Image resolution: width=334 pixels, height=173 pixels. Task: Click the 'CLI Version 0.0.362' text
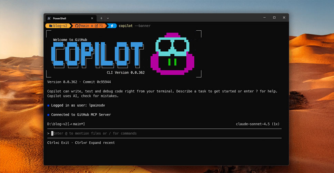click(126, 72)
